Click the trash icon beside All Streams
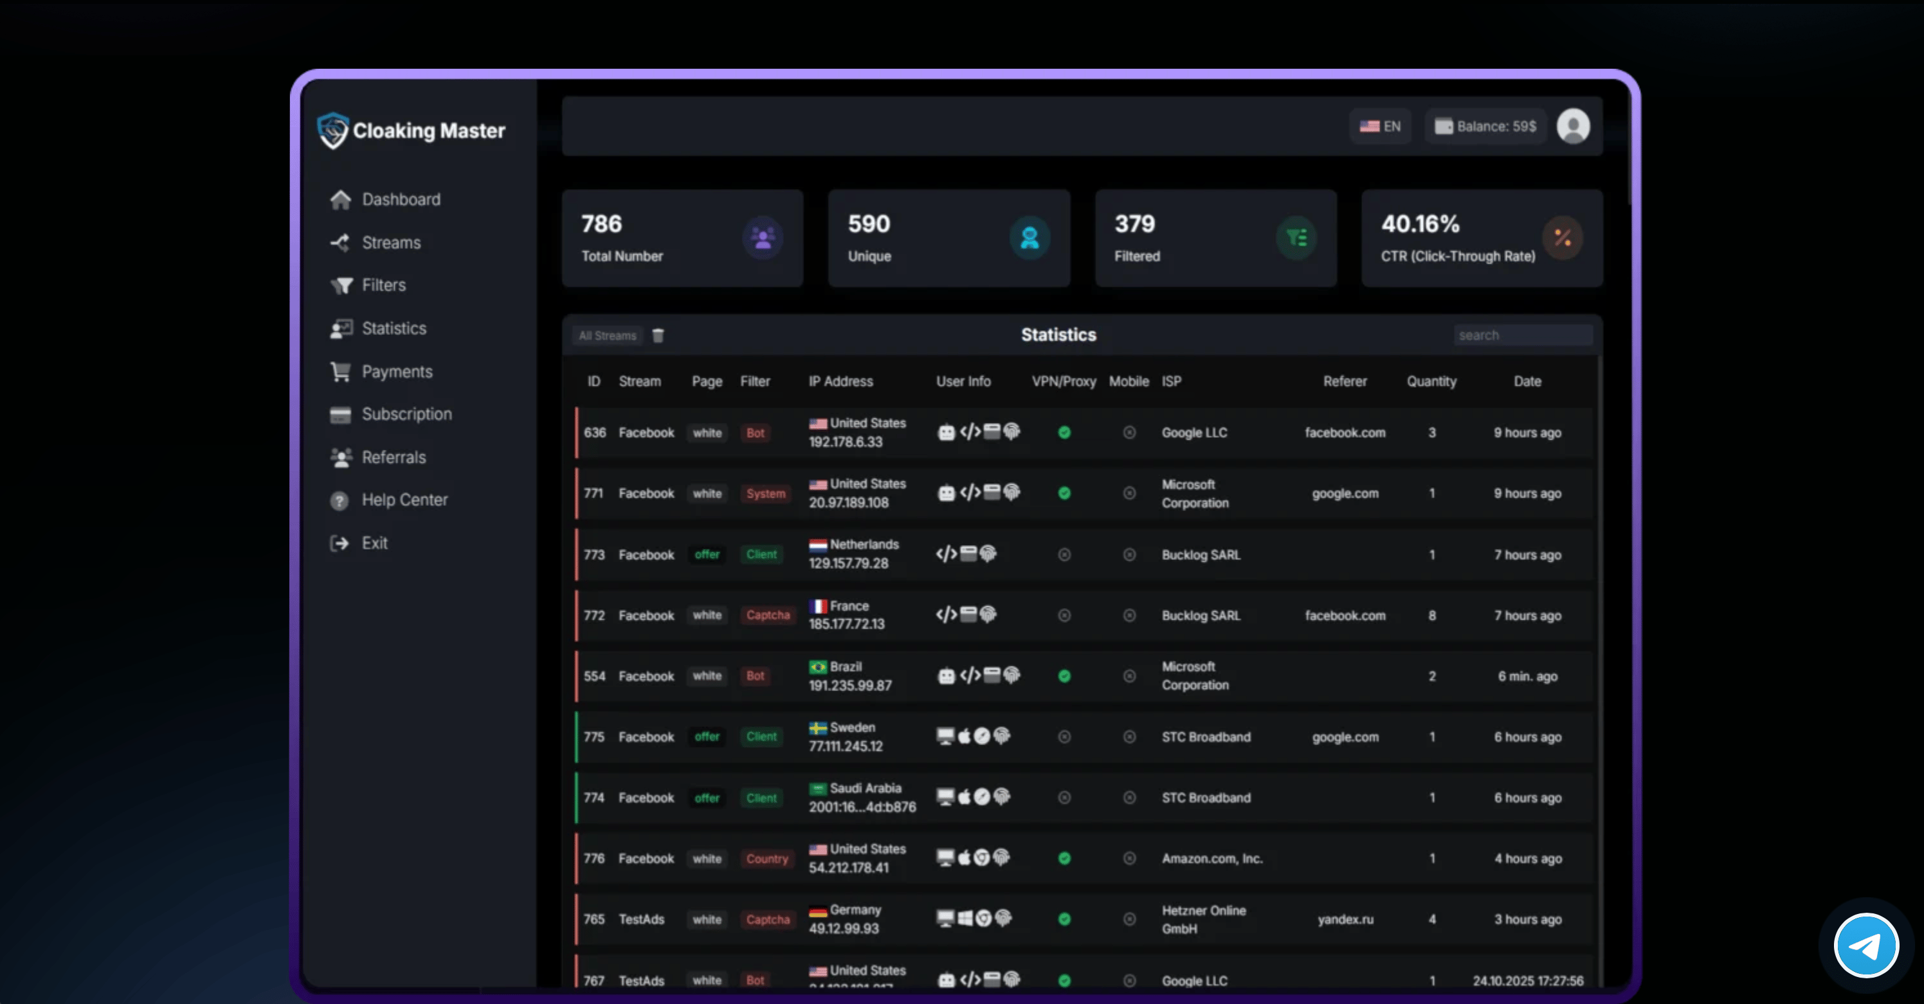 tap(658, 336)
